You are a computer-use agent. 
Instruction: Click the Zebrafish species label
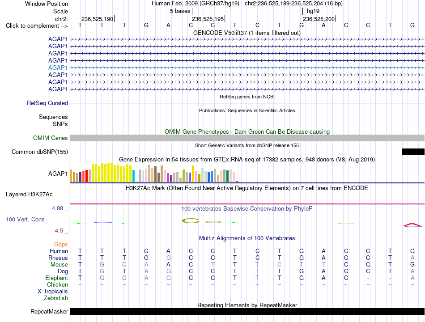pyautogui.click(x=56, y=298)
